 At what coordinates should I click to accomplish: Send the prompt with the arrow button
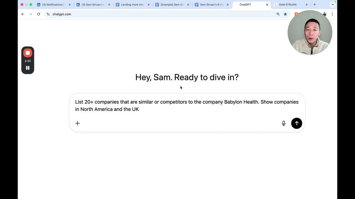coord(296,123)
